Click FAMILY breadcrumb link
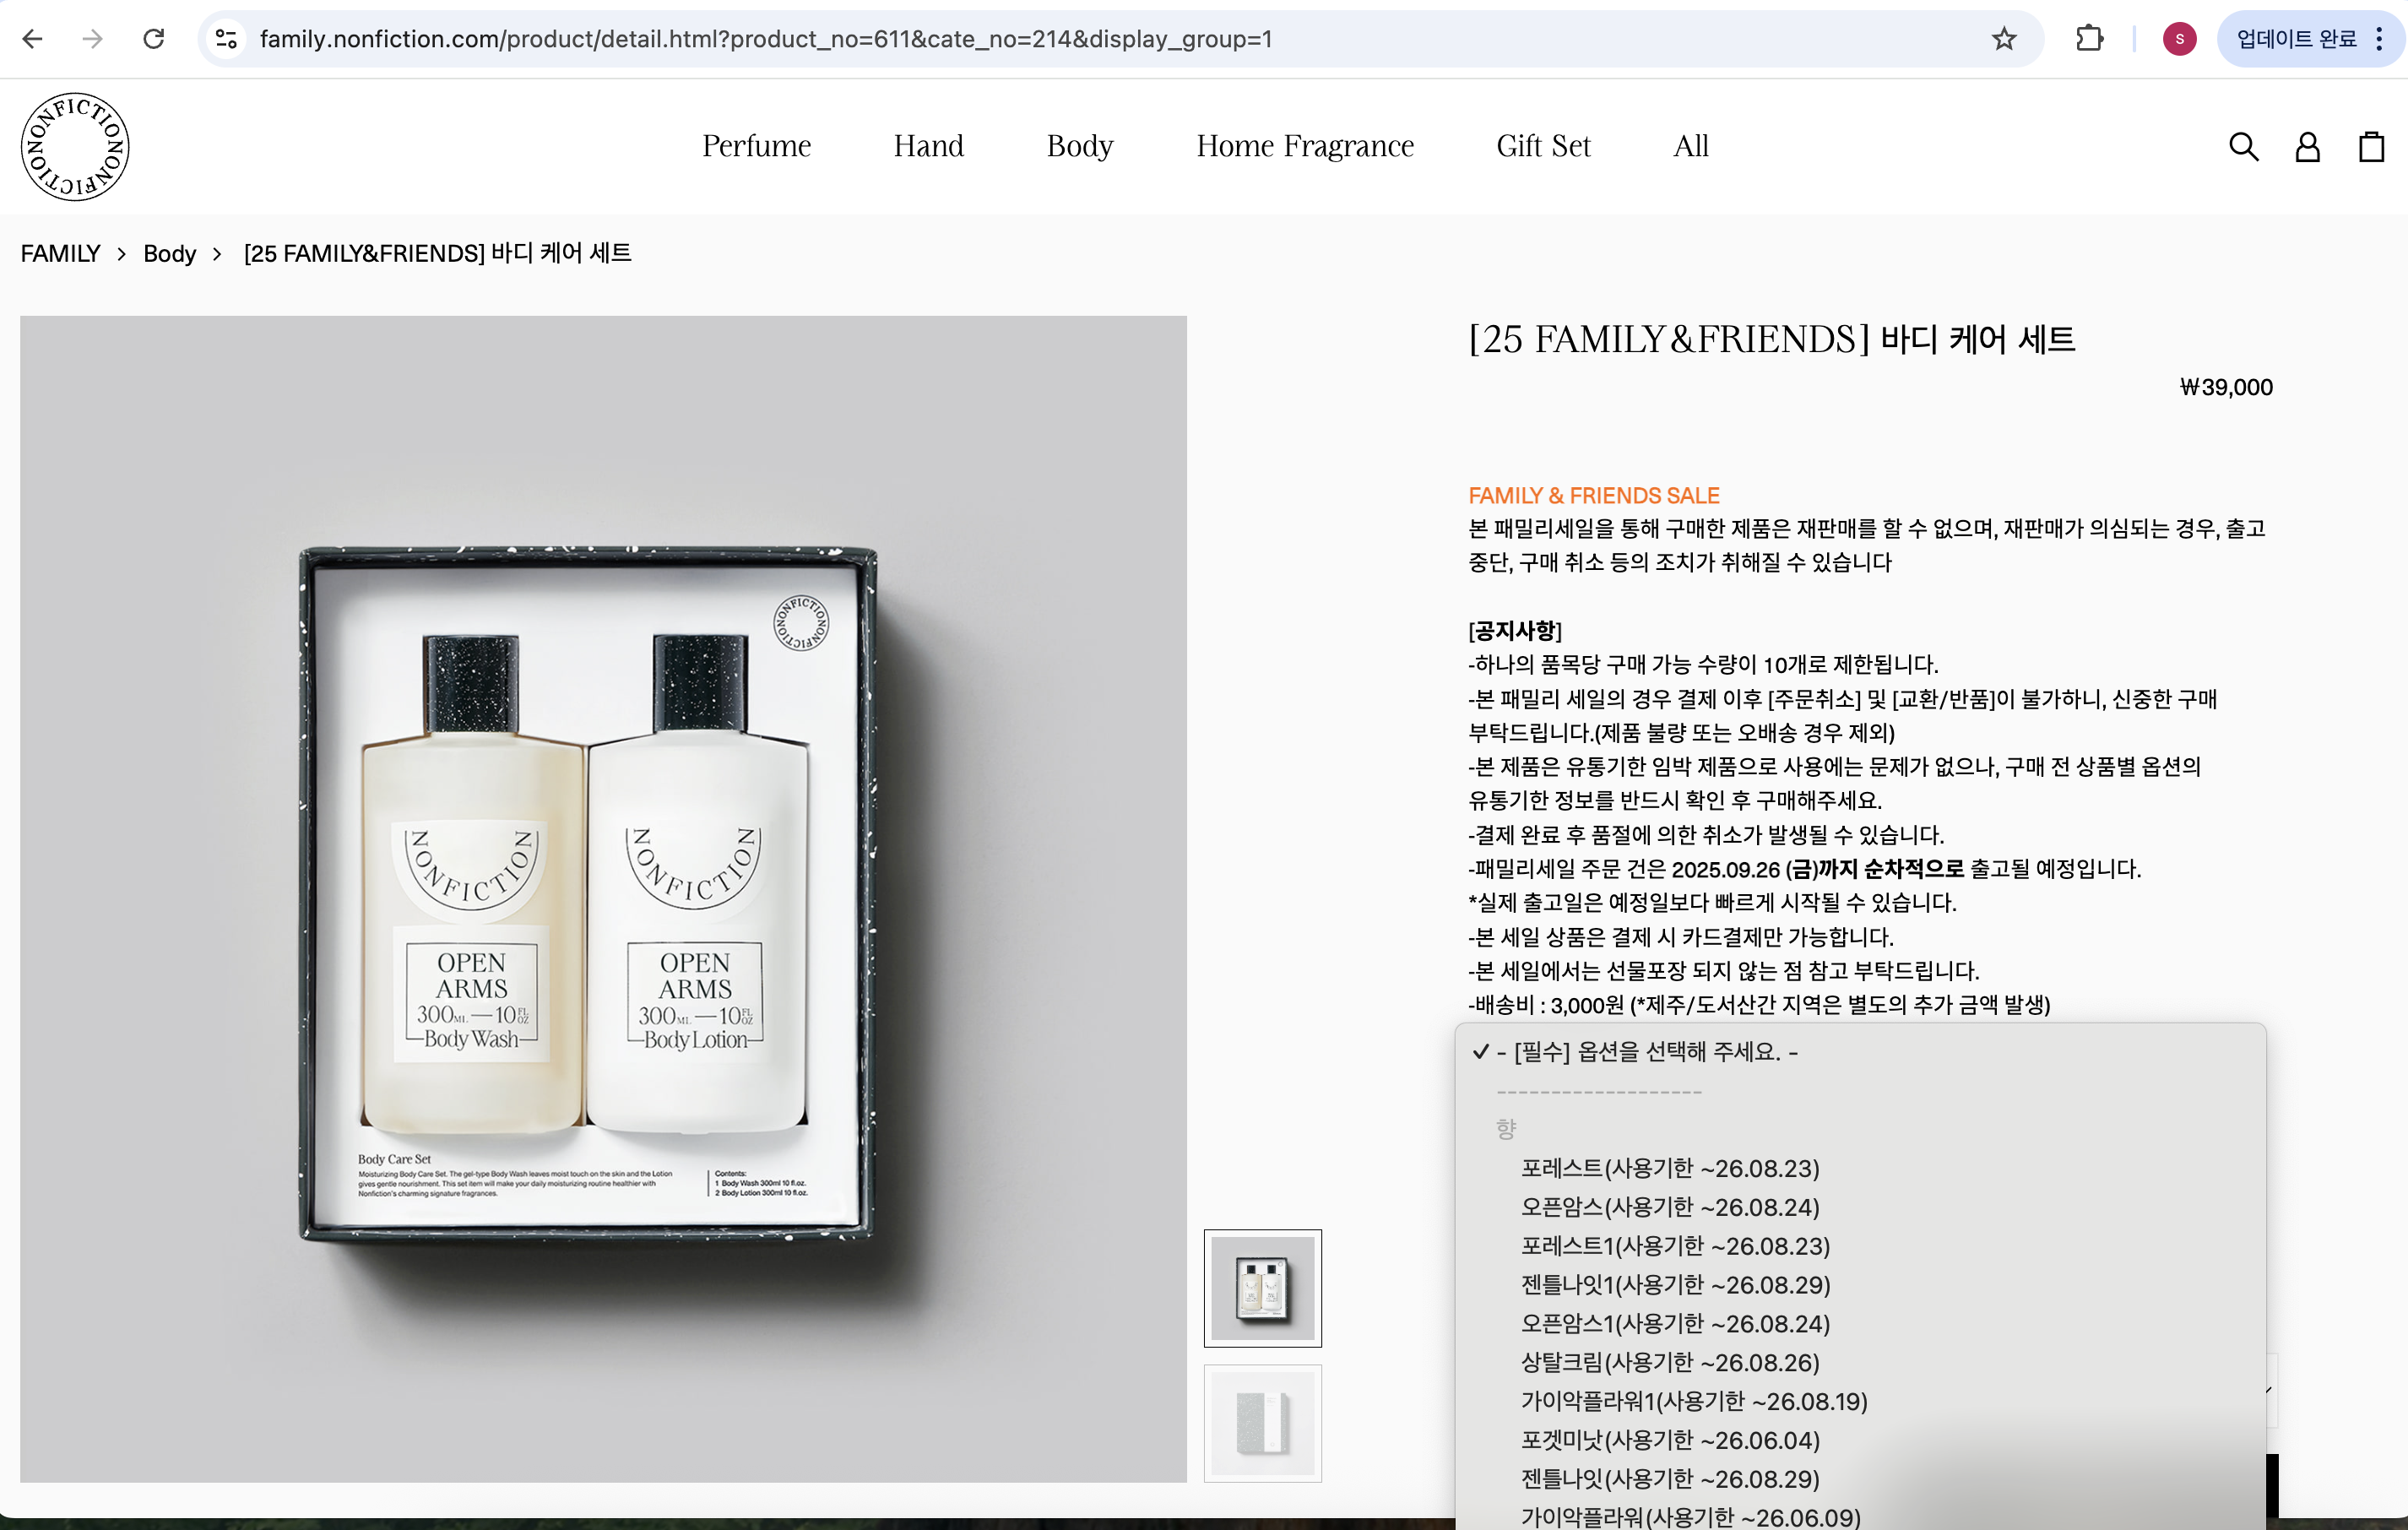The image size is (2408, 1530). 60,254
